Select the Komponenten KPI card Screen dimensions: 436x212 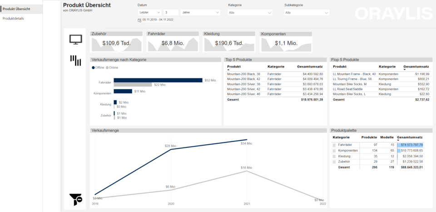pyautogui.click(x=286, y=42)
